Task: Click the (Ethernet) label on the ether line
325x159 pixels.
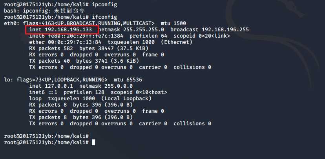Action: tap(176, 42)
